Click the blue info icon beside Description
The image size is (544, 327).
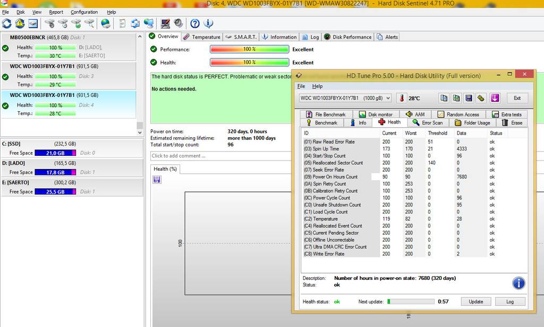pyautogui.click(x=518, y=282)
